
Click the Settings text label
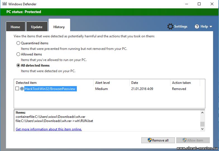(x=181, y=26)
